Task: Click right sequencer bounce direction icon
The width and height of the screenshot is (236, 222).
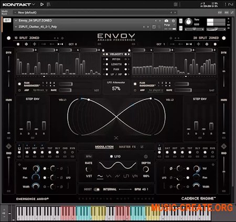Action: [189, 44]
